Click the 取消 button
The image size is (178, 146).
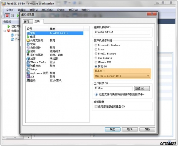tap(130, 129)
